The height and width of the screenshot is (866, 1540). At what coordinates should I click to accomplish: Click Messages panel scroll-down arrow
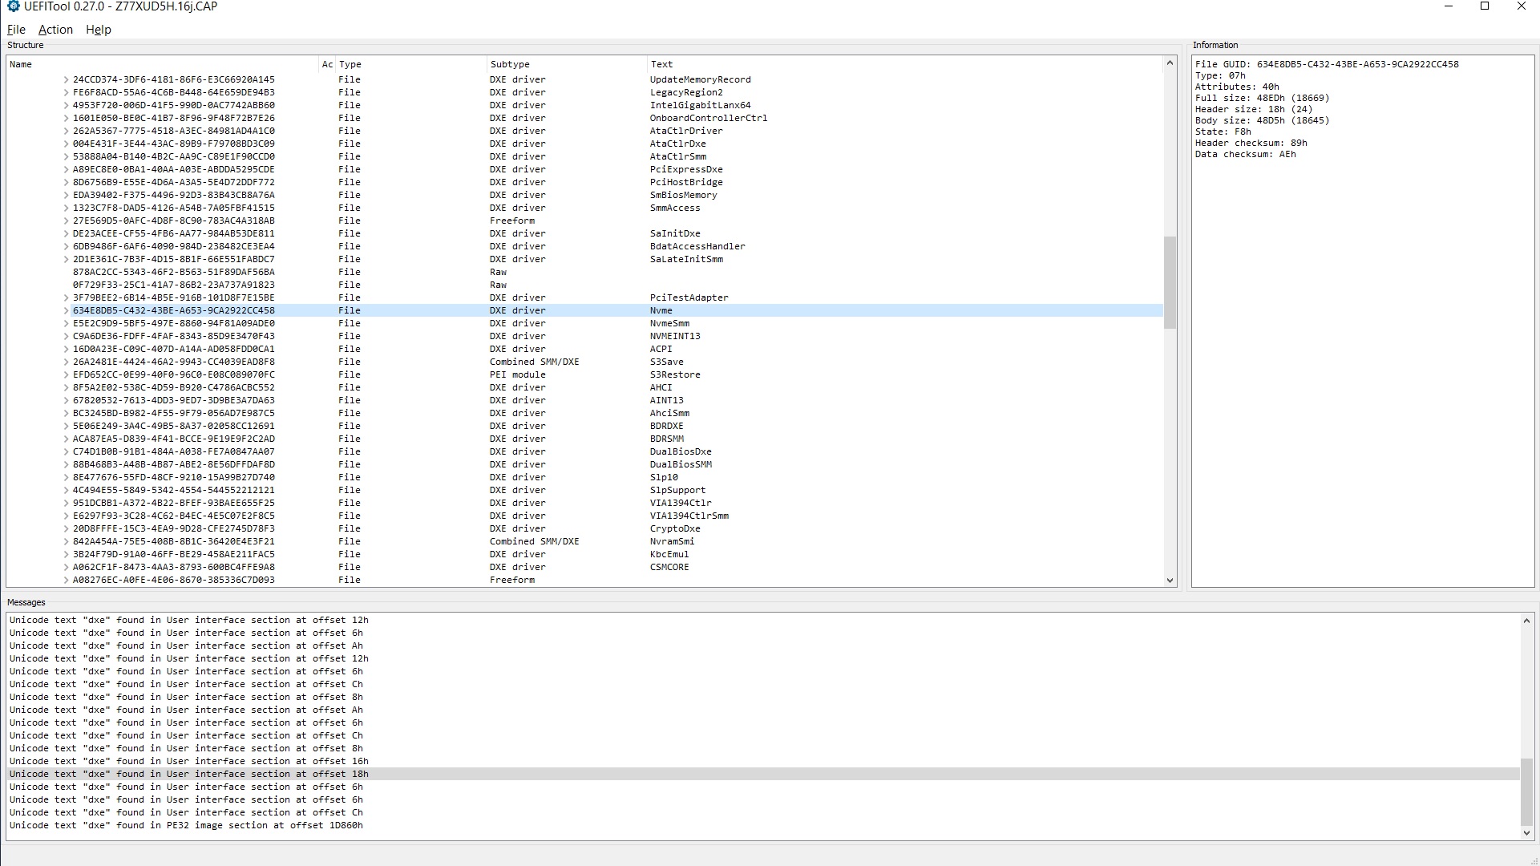[x=1526, y=833]
